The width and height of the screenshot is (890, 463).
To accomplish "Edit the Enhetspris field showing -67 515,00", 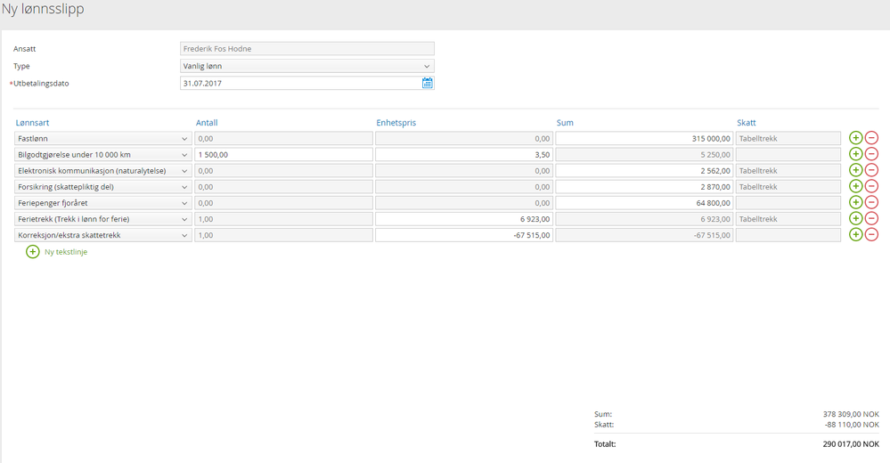I will pos(464,235).
